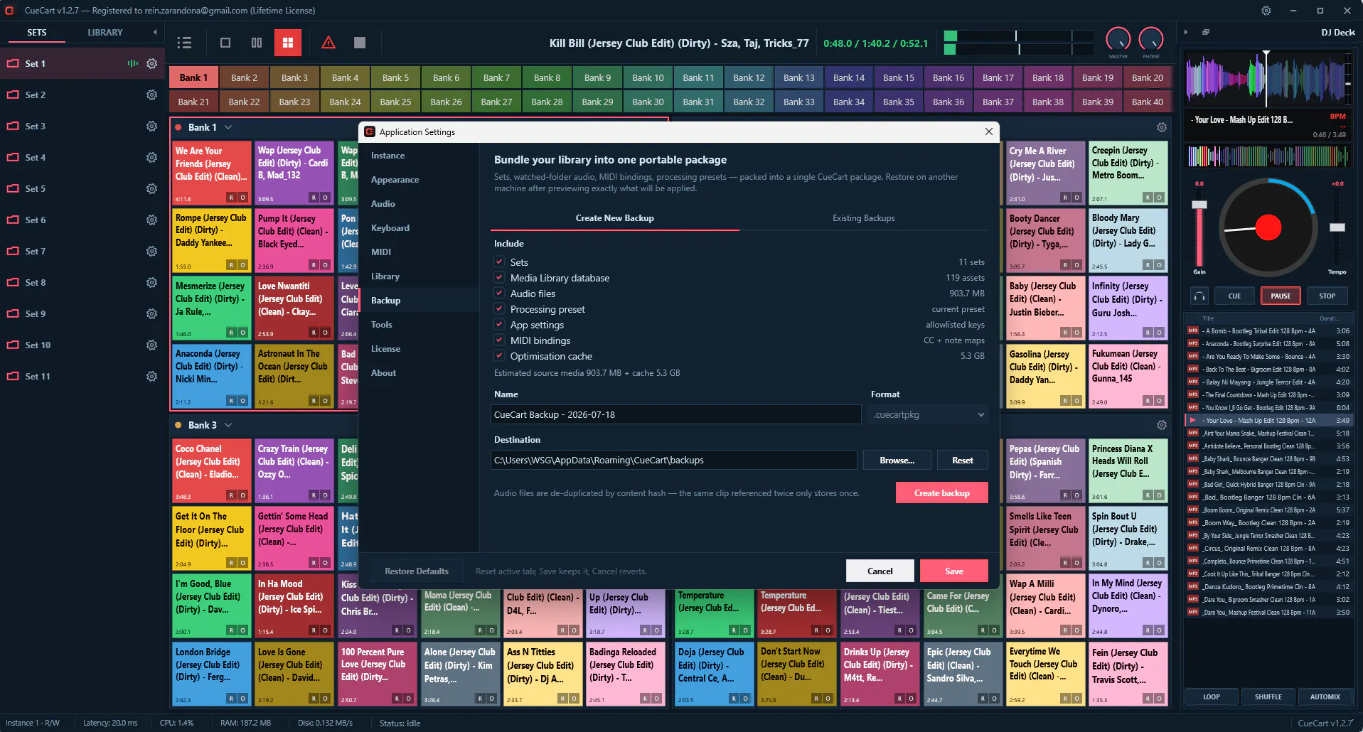Select the four-bank grid view icon

point(288,43)
